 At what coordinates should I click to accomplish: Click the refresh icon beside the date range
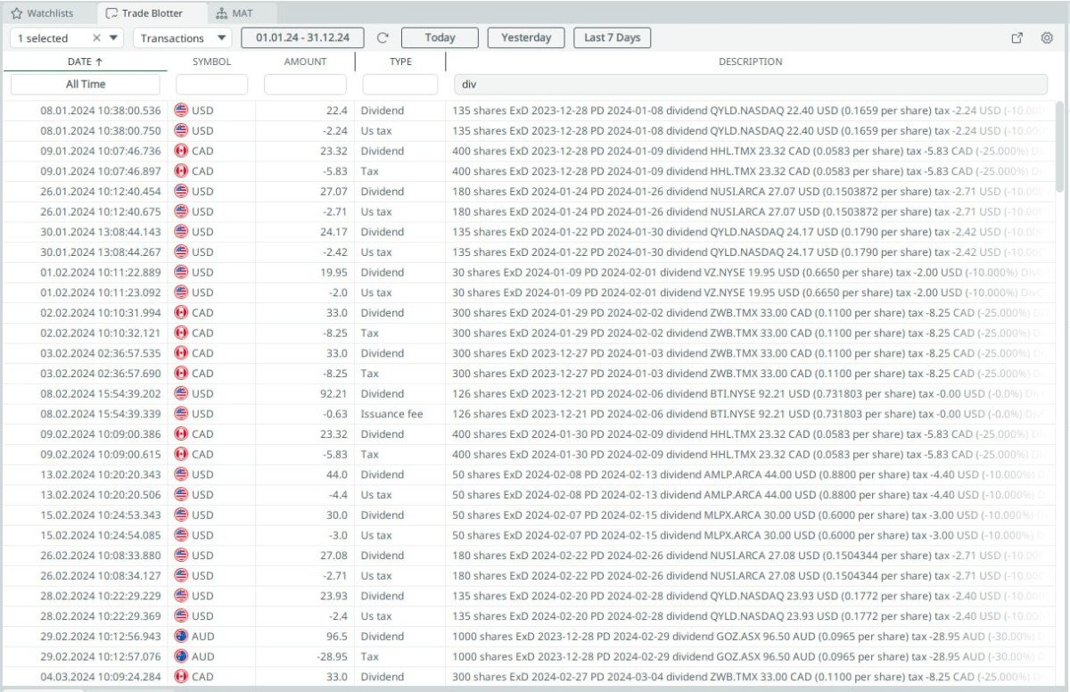tap(383, 38)
